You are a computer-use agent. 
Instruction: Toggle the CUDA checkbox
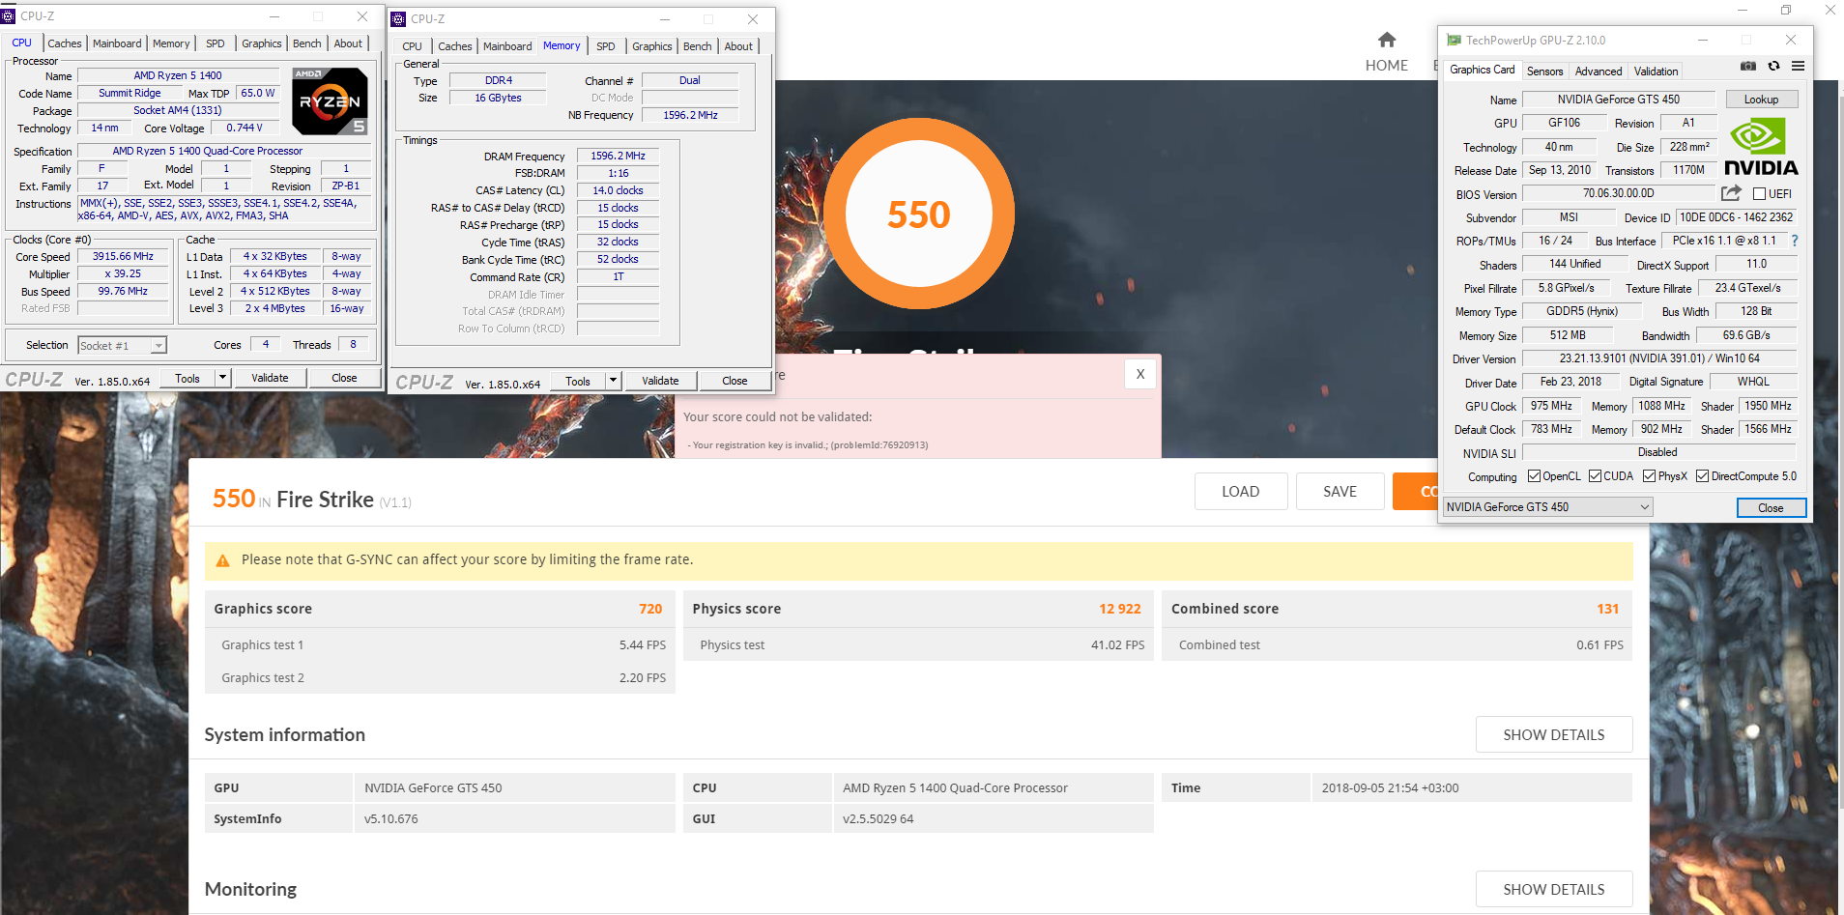pyautogui.click(x=1595, y=476)
